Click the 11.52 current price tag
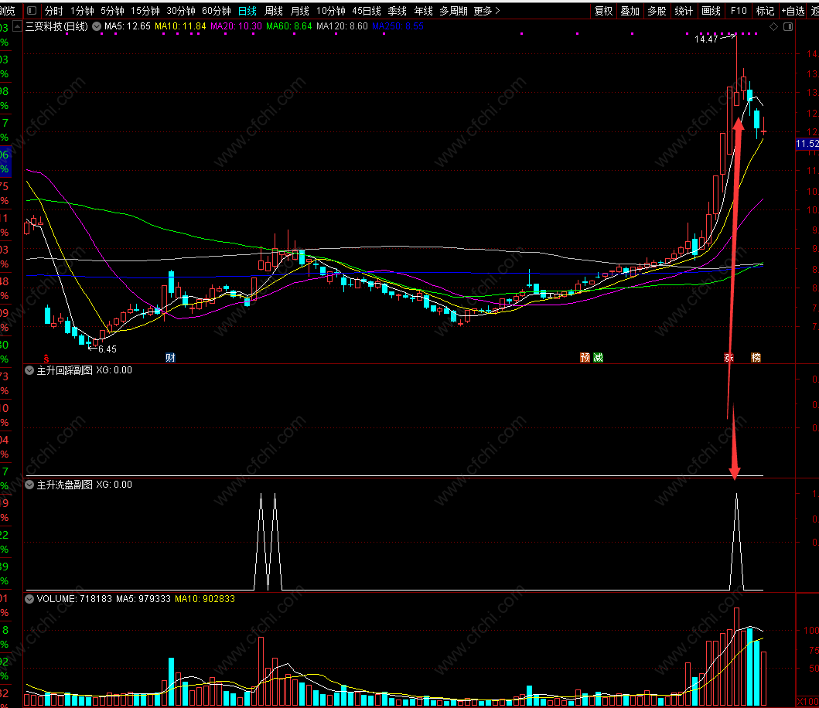The width and height of the screenshot is (819, 708). coord(807,144)
